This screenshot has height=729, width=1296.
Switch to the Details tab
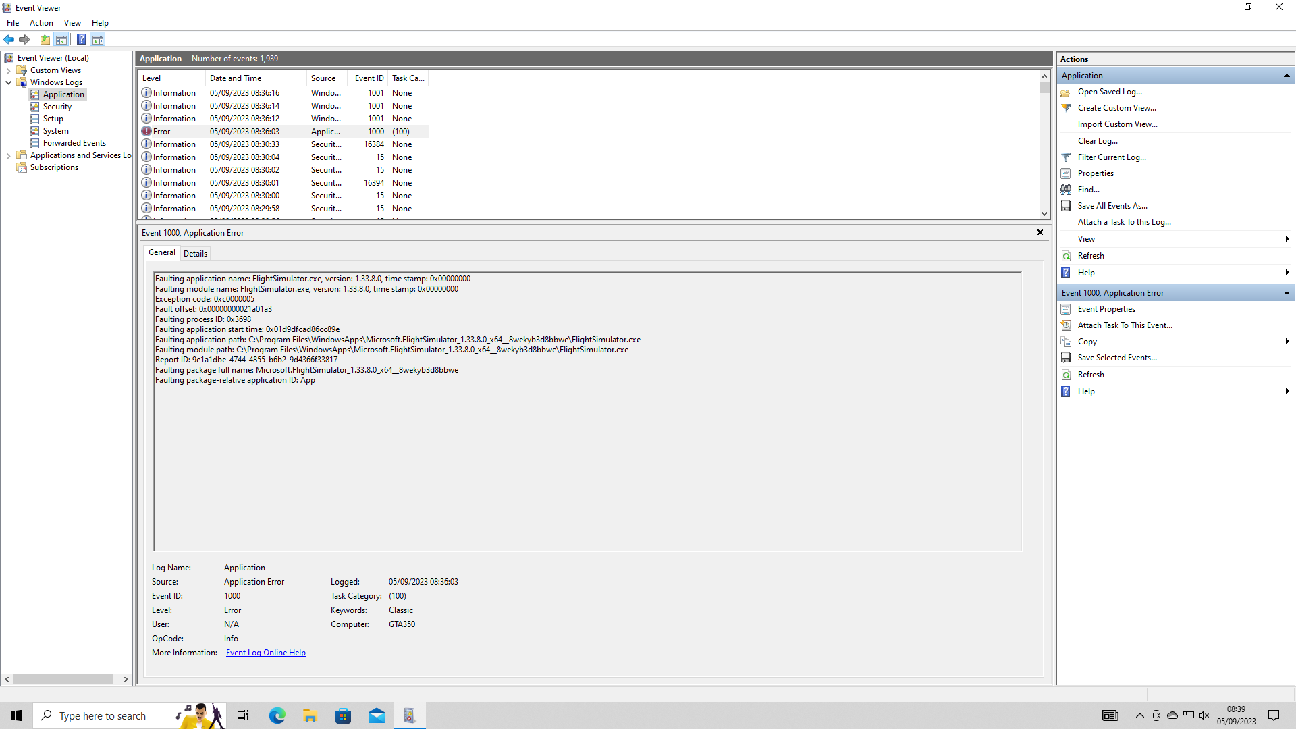(x=195, y=254)
